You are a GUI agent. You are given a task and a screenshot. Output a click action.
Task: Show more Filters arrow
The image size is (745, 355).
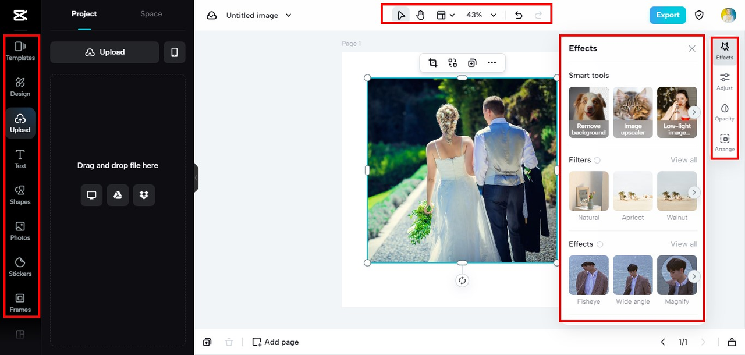click(694, 192)
